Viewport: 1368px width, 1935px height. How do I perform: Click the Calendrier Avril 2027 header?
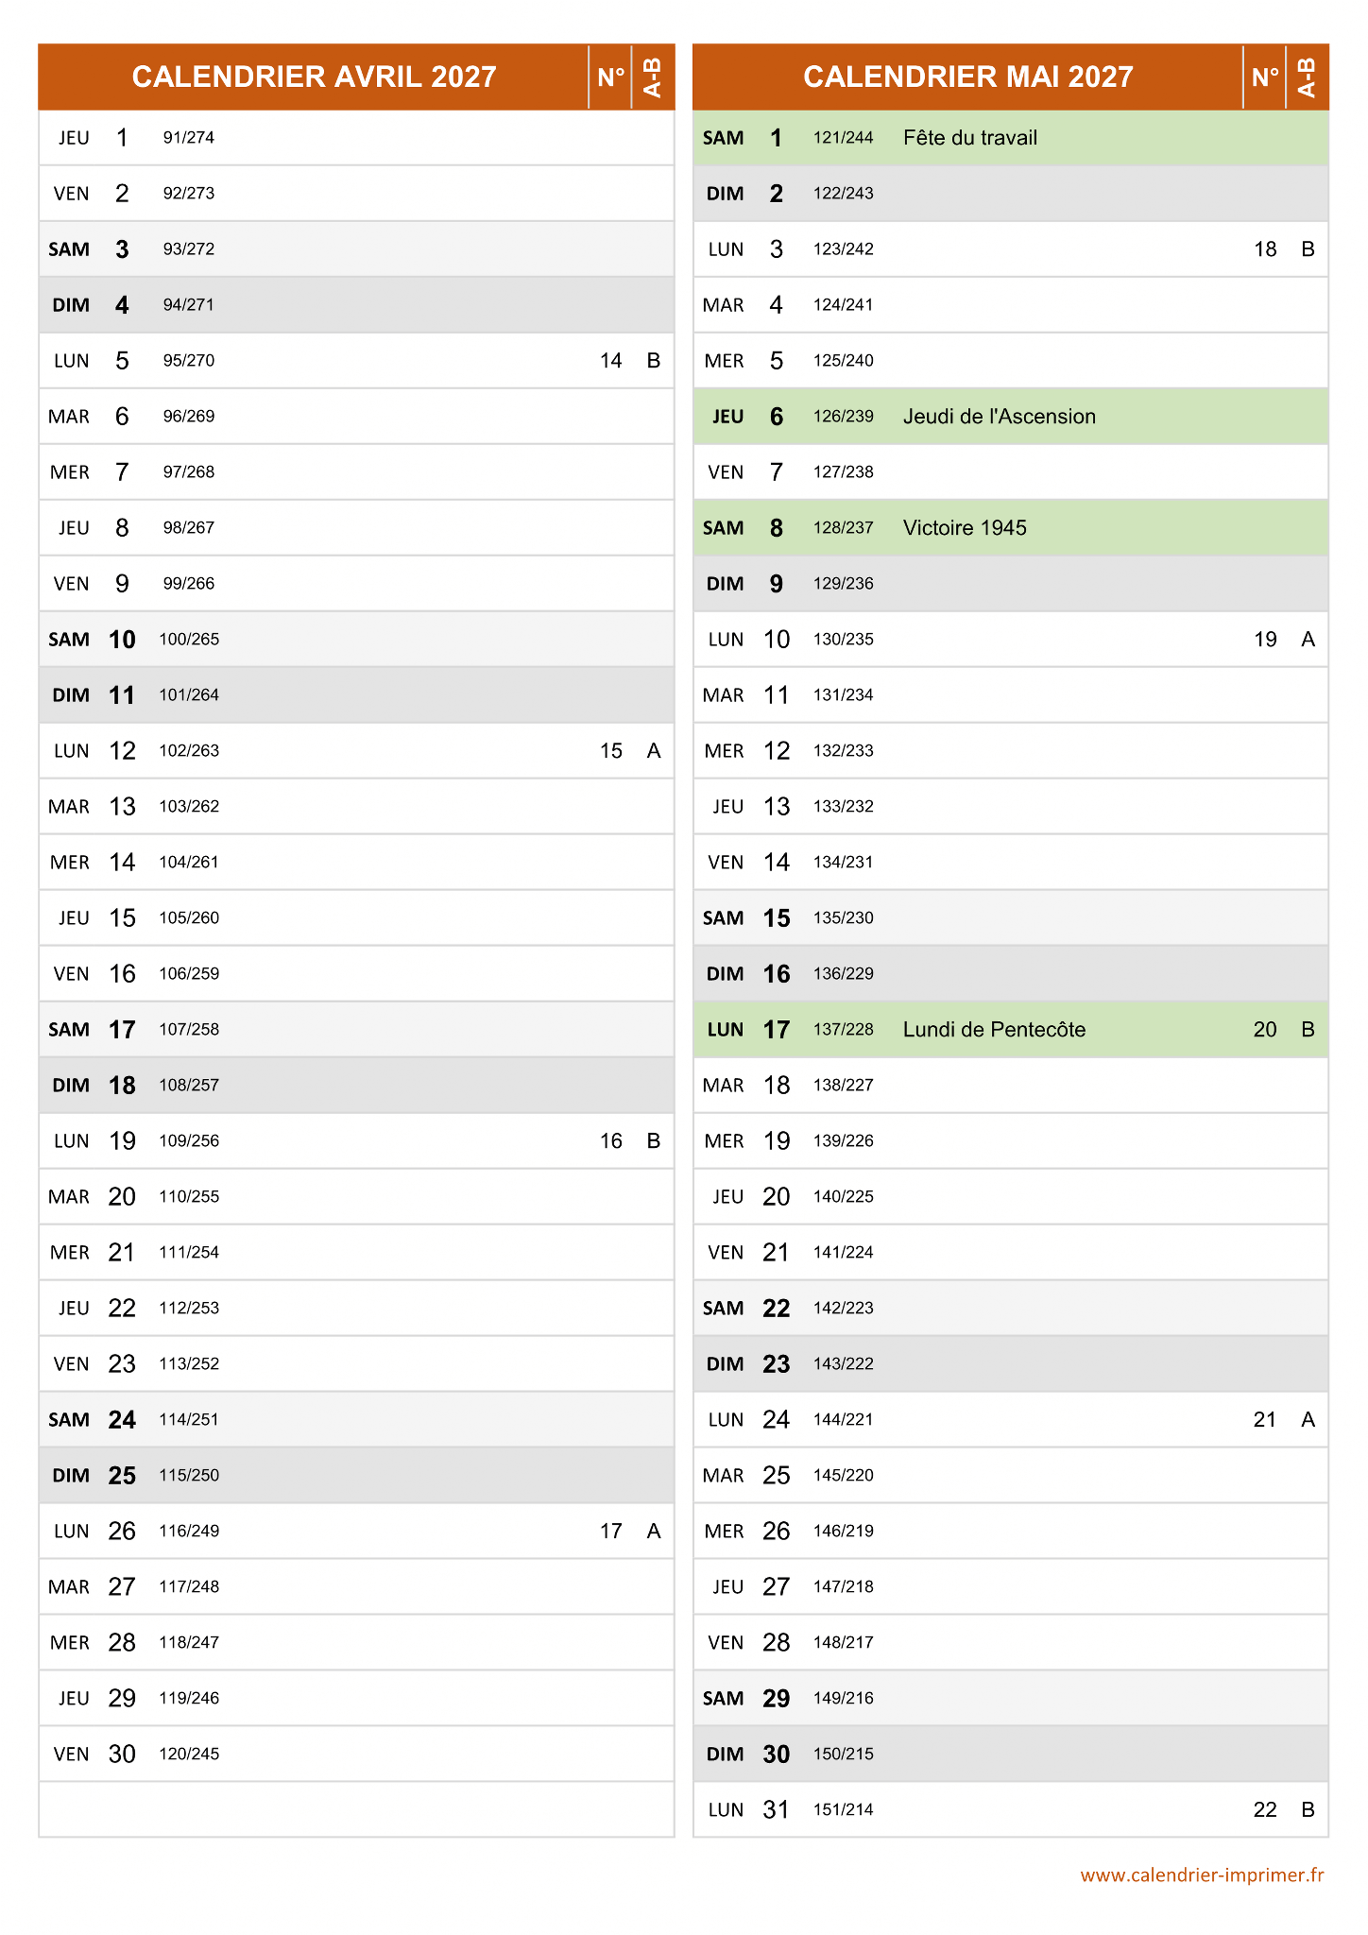click(x=314, y=77)
